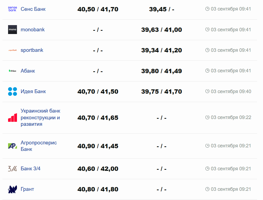Click the sportbank orange logo icon
Screen dimensions: 263x200
12,50
